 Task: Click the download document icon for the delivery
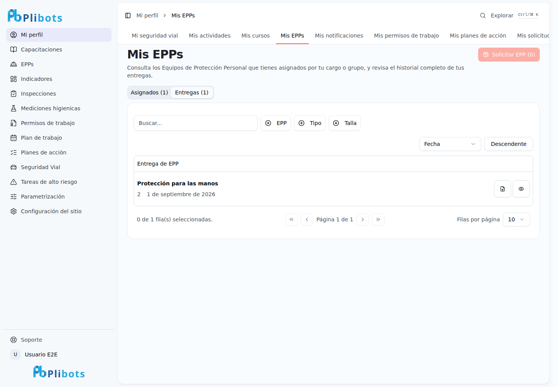[x=503, y=189]
